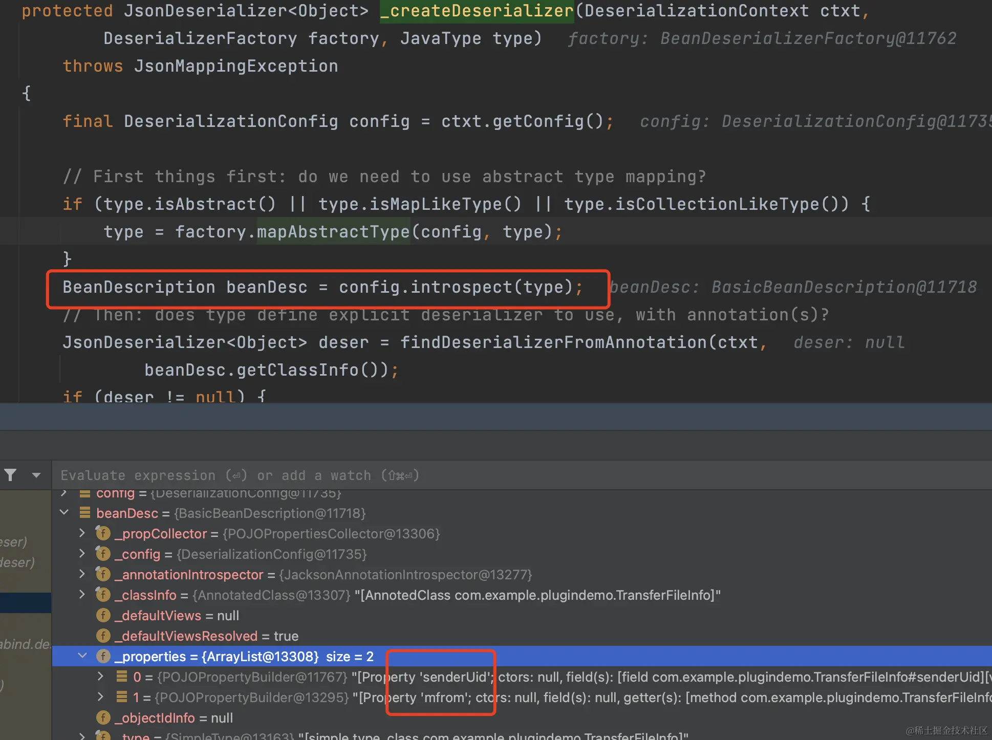This screenshot has height=740, width=992.
Task: Click list element icon for index 0
Action: 122,677
